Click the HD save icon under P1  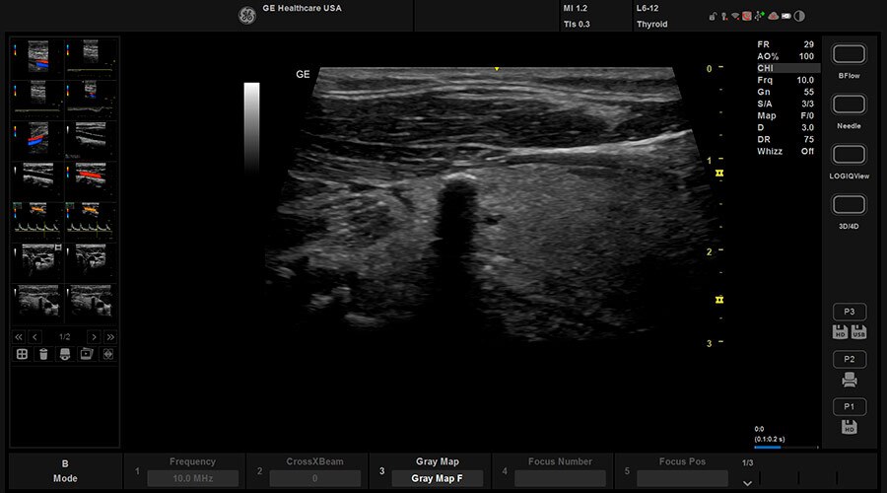tap(850, 427)
